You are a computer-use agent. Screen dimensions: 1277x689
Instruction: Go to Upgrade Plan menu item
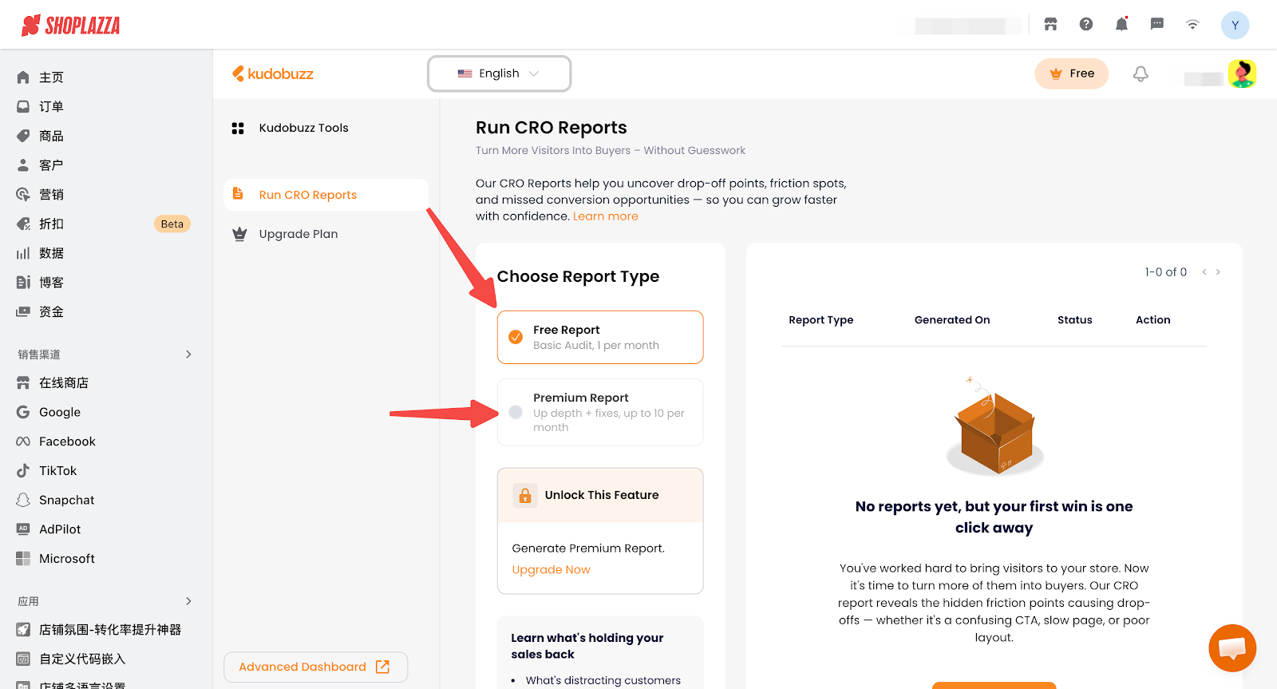pyautogui.click(x=298, y=234)
